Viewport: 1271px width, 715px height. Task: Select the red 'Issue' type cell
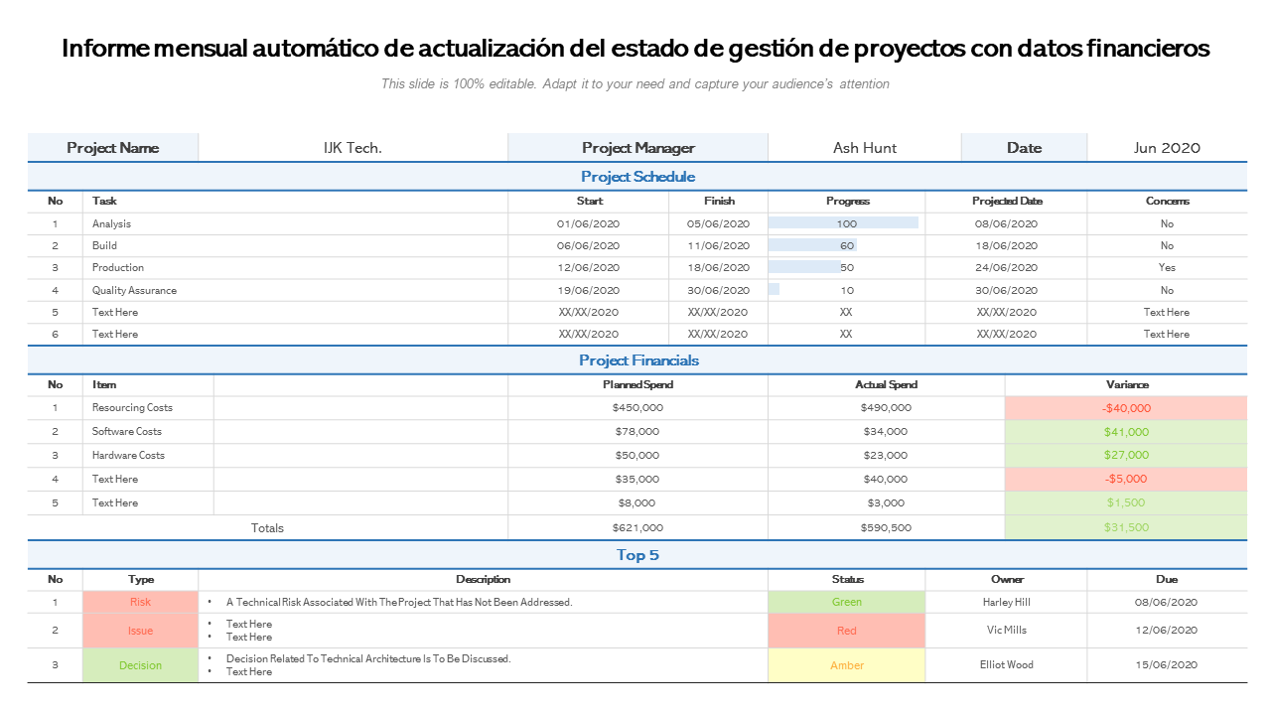coord(140,631)
